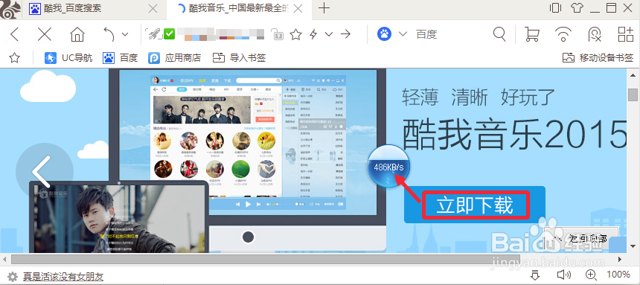Screen dimensions: 640x285
Task: Open the home page icon
Action: 77,34
